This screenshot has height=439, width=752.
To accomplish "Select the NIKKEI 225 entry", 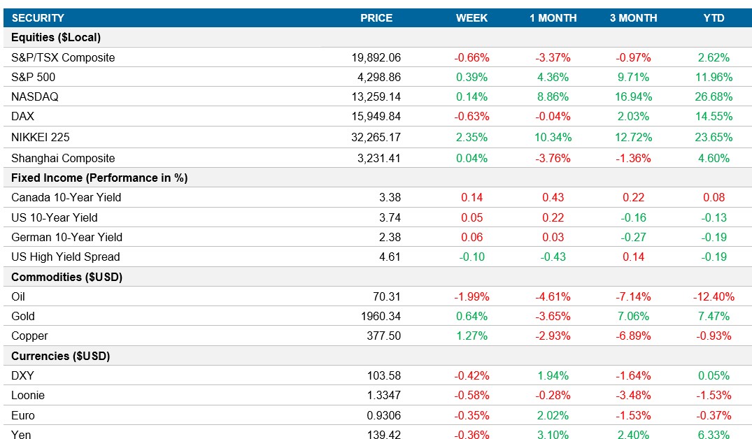I will [x=40, y=137].
